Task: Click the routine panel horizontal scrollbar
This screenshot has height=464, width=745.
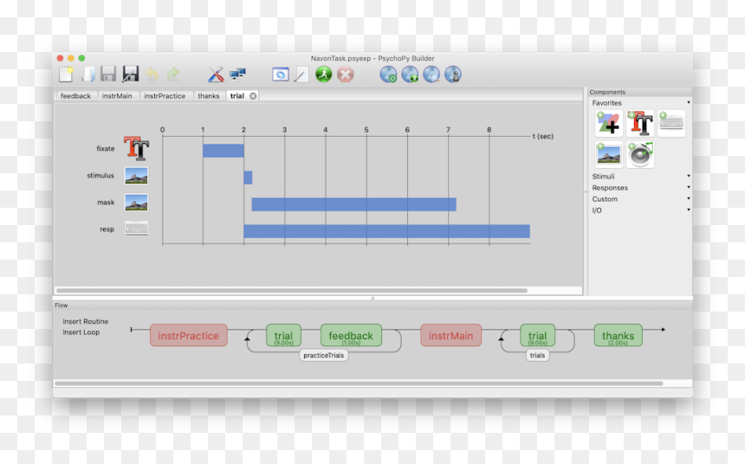Action: pyautogui.click(x=292, y=290)
